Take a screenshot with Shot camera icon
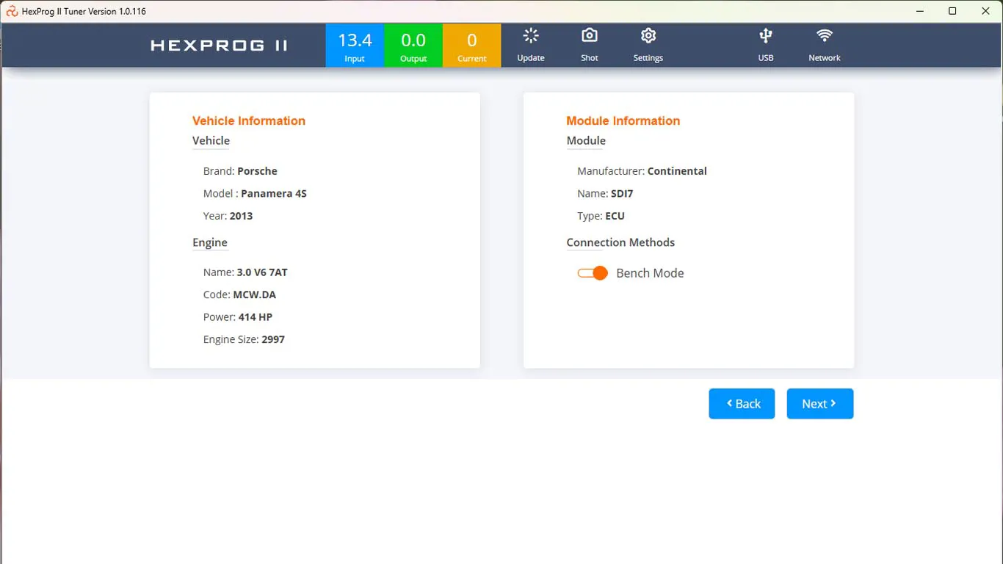The image size is (1003, 564). (x=590, y=36)
